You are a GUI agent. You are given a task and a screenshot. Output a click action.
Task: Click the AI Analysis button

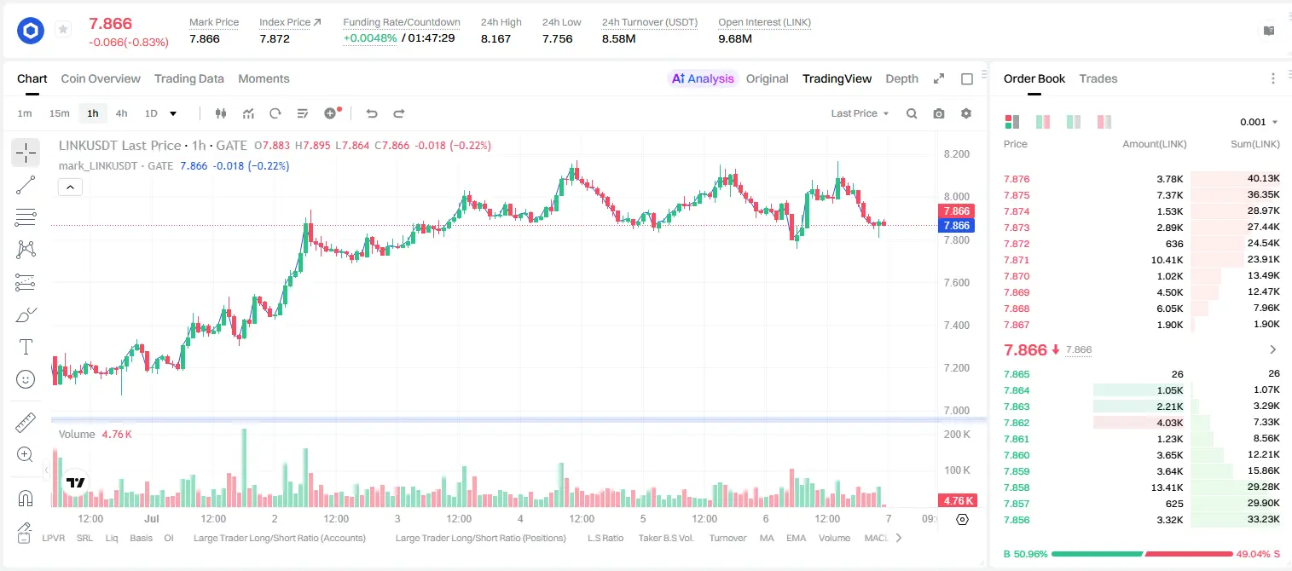[702, 78]
